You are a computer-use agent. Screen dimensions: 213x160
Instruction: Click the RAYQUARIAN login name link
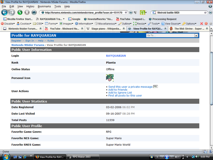[x=116, y=56]
